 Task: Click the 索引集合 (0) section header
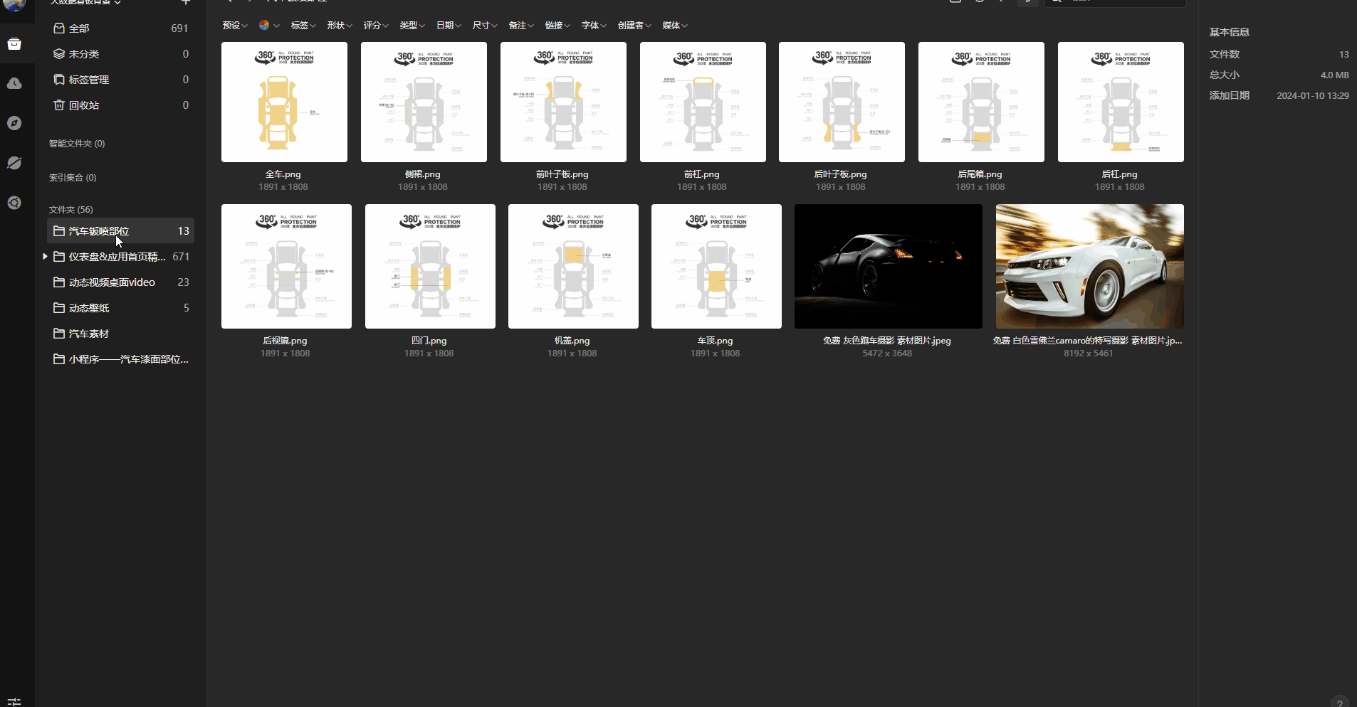pyautogui.click(x=73, y=178)
